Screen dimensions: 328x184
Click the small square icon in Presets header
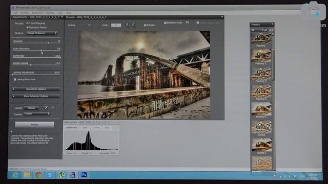271,30
